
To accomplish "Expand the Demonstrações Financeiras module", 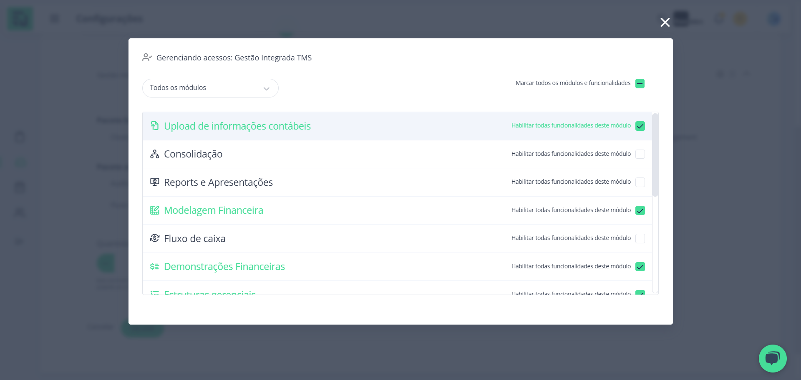I will [224, 267].
